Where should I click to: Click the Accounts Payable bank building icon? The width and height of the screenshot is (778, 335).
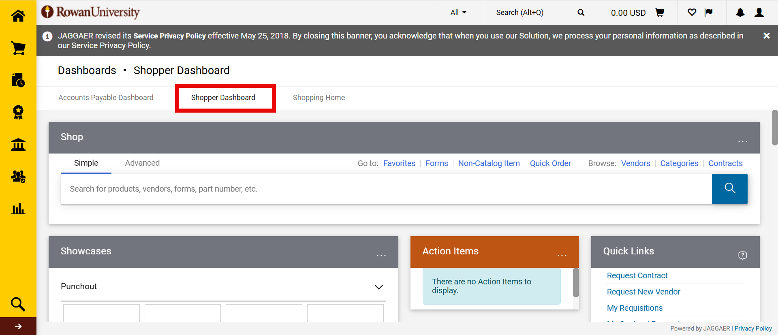click(x=18, y=145)
